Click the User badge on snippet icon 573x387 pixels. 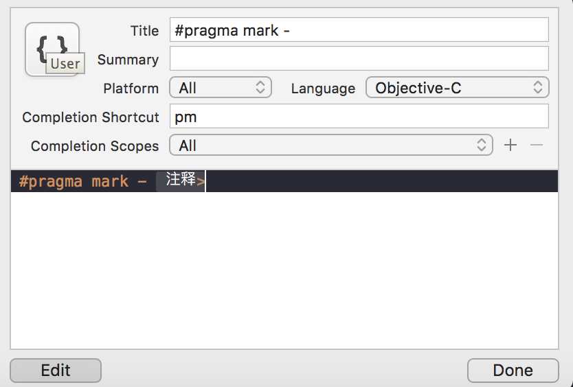click(65, 64)
